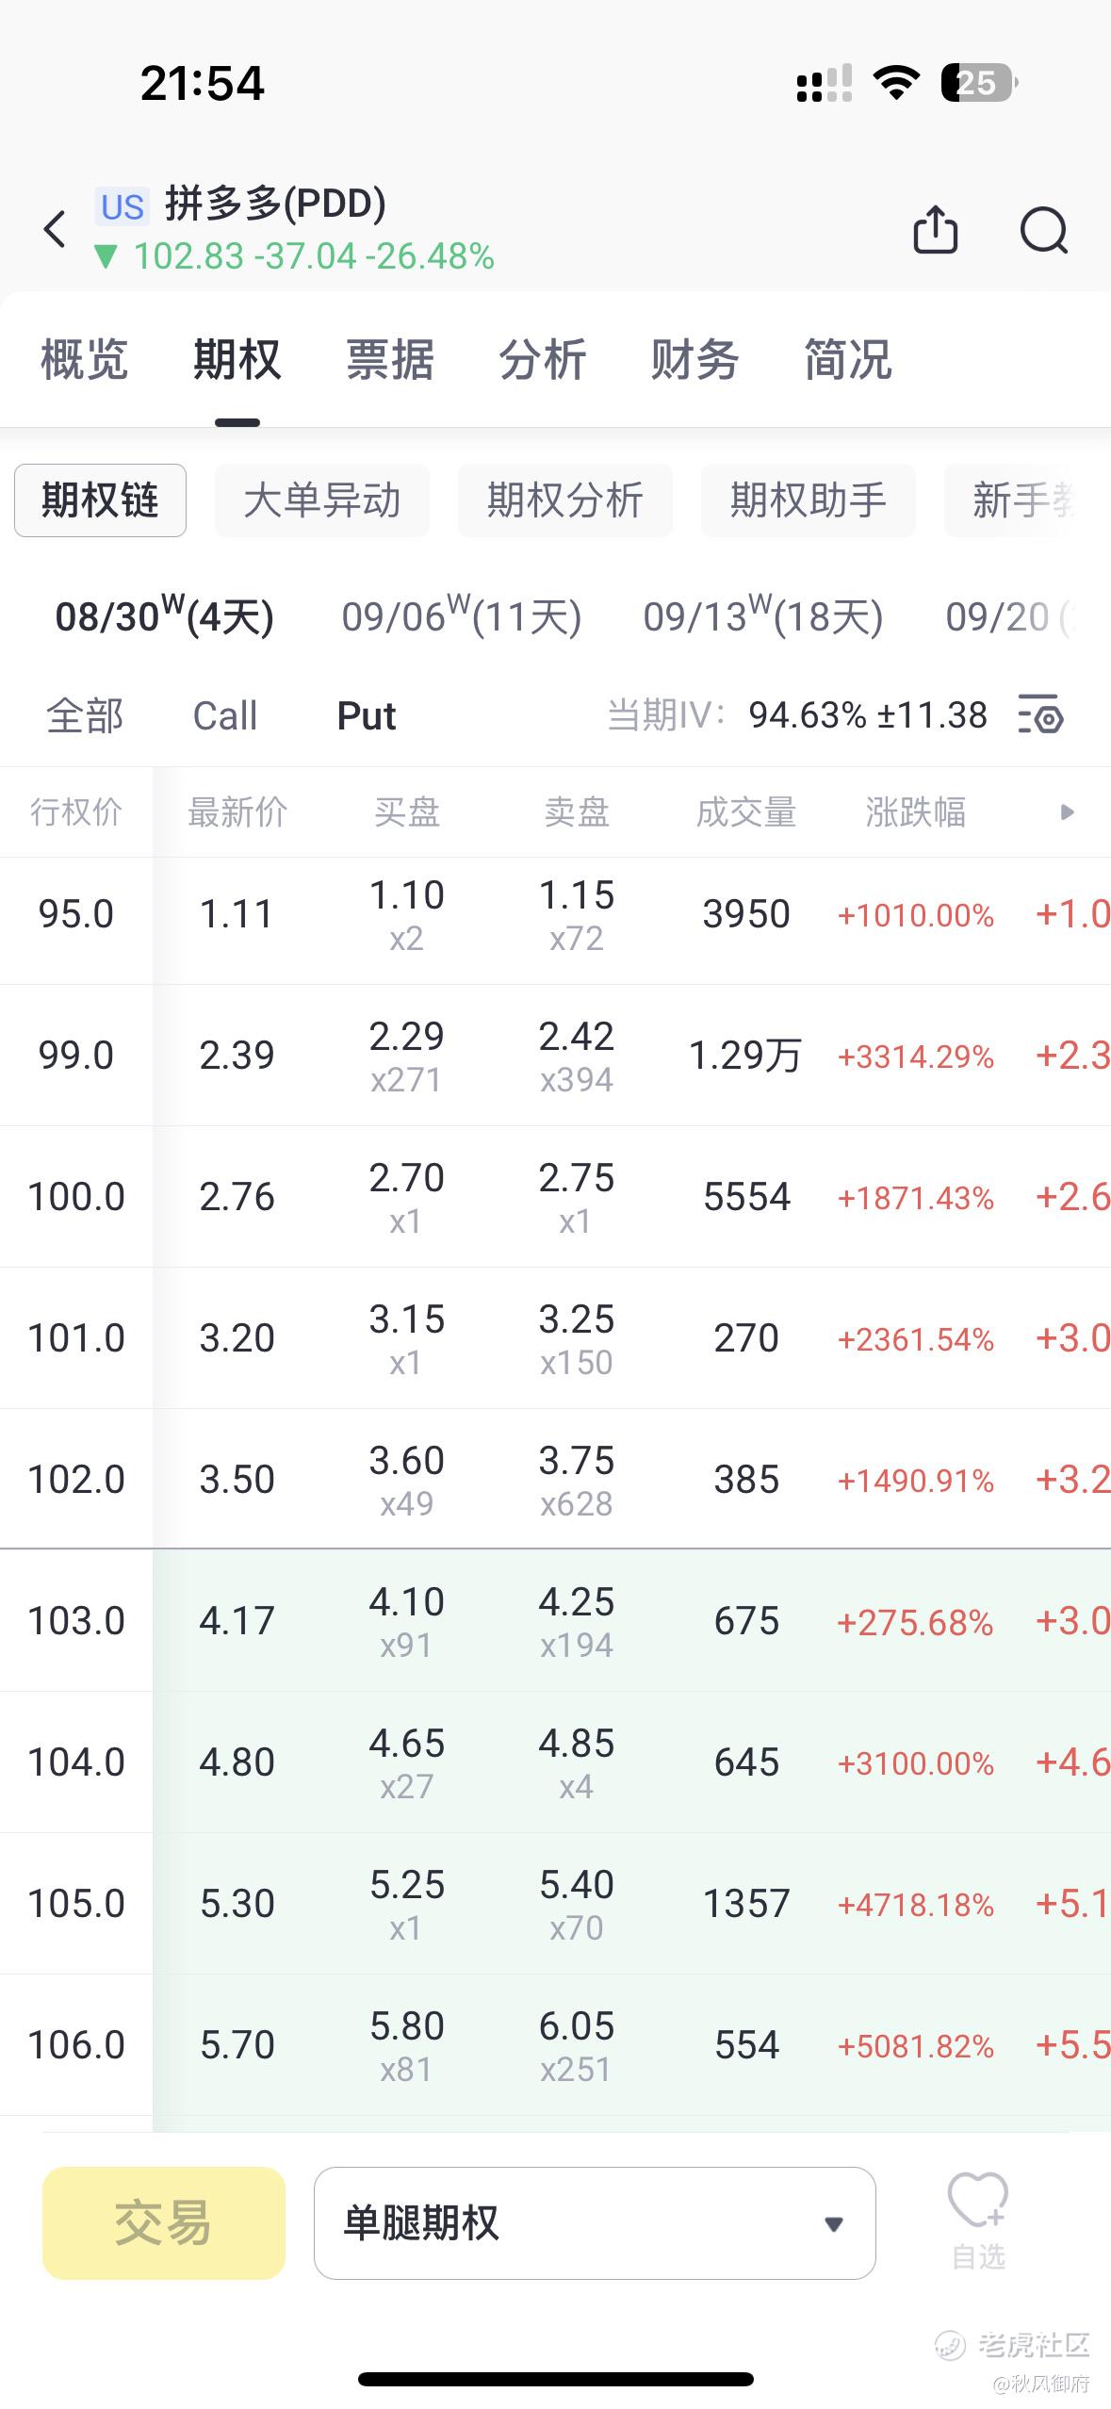This screenshot has width=1111, height=2409.
Task: Tap the right arrow in table header
Action: [1067, 812]
